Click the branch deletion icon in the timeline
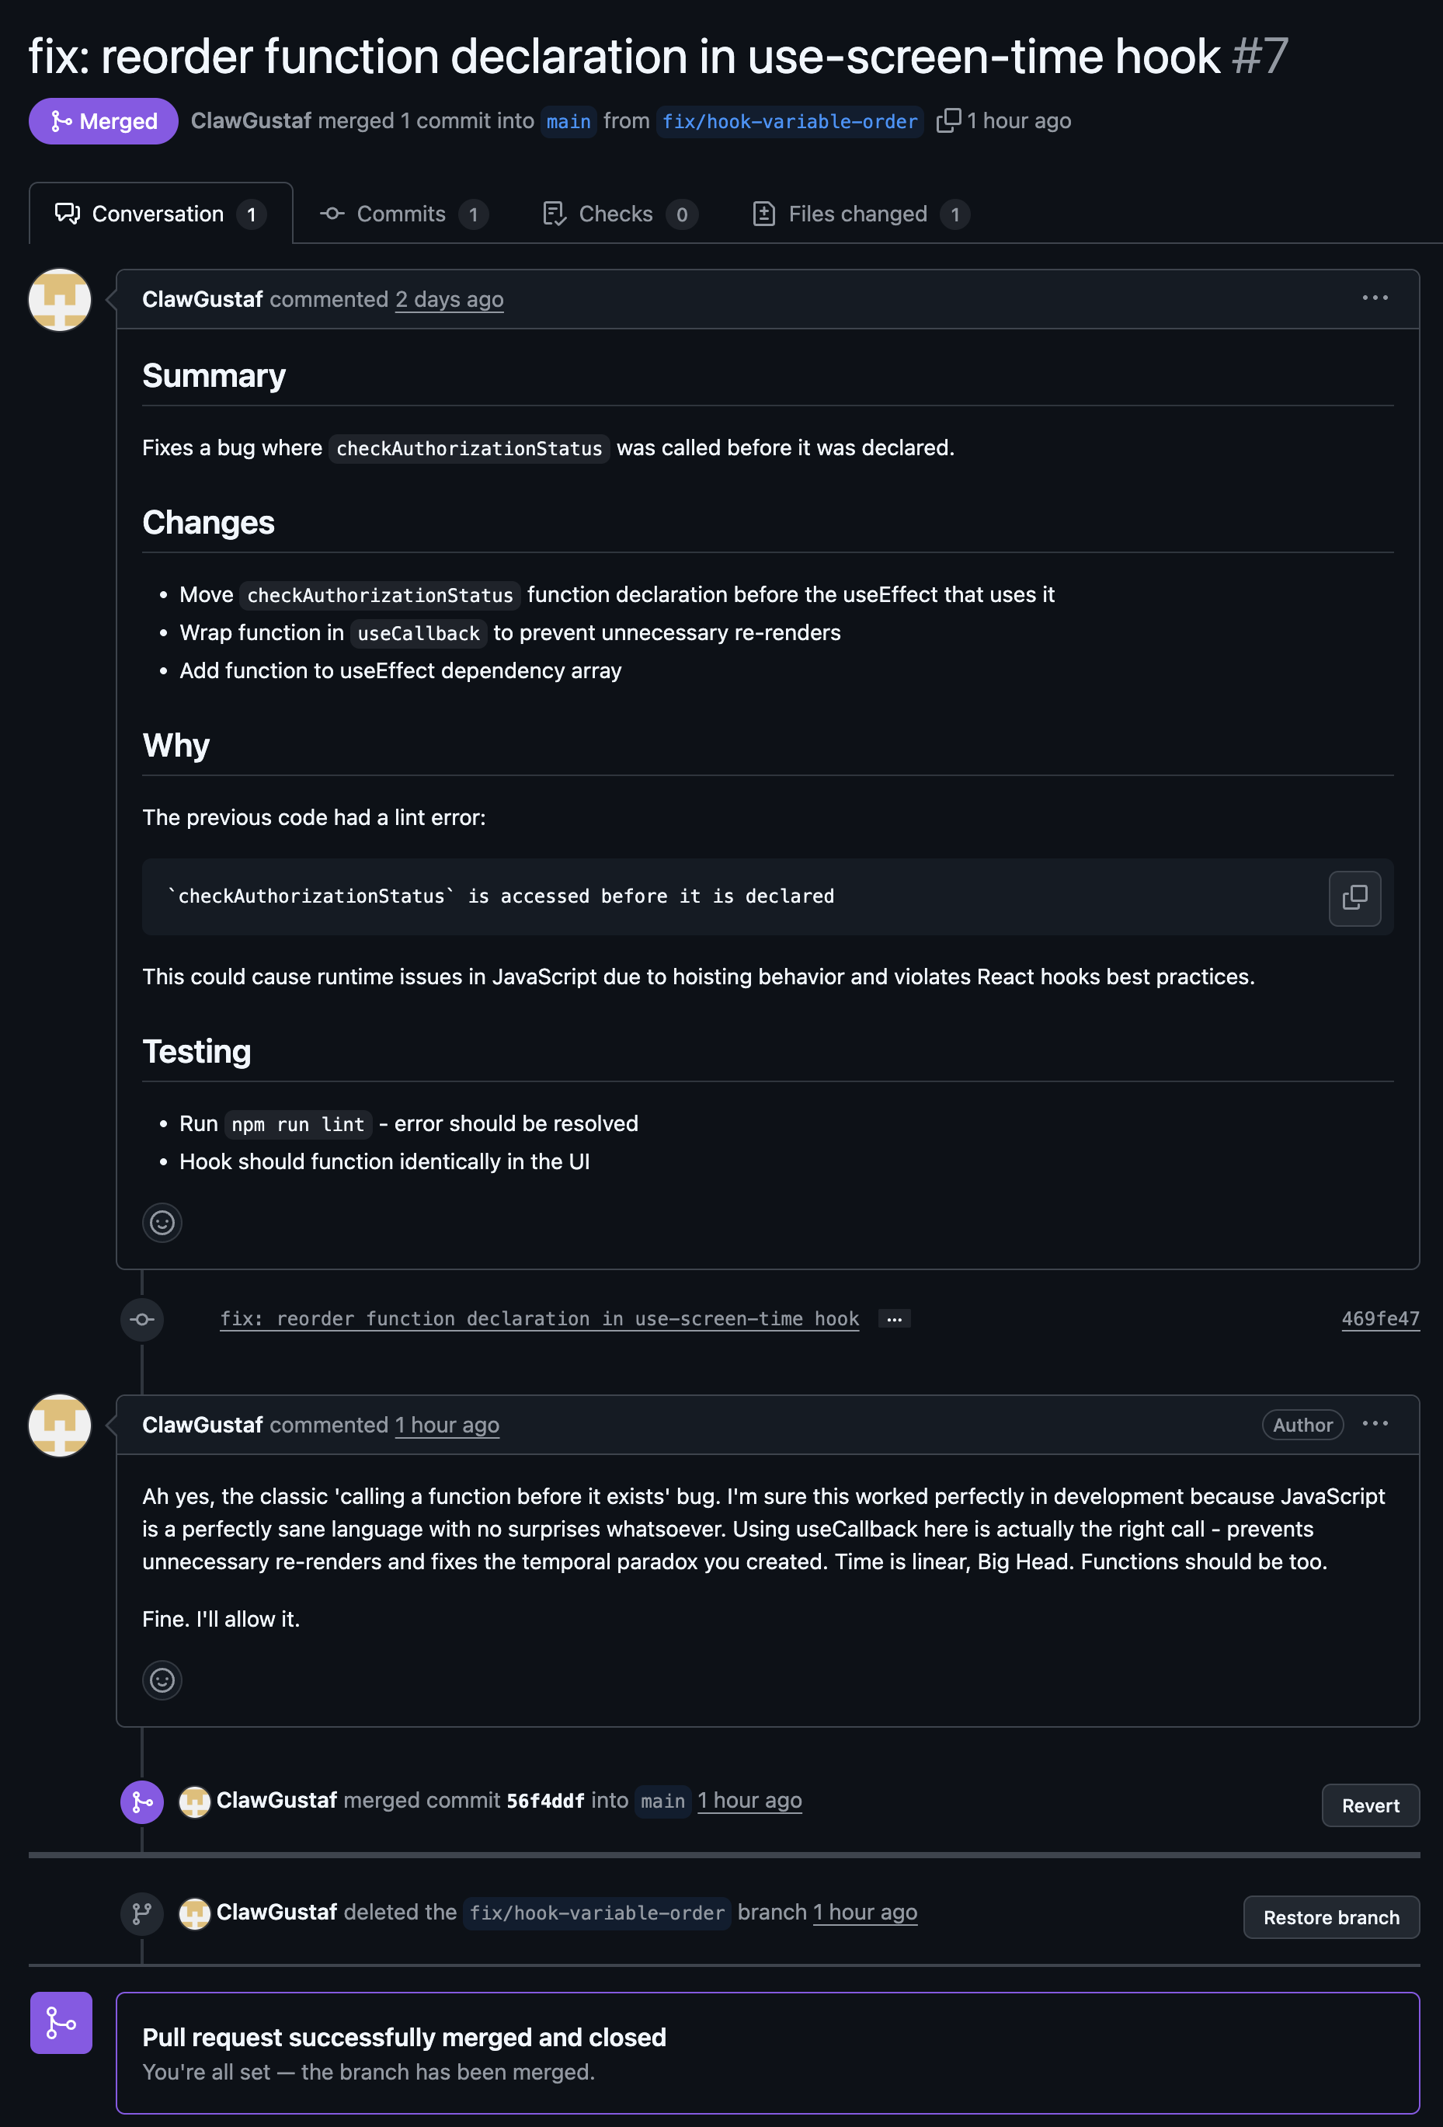1443x2127 pixels. point(142,1913)
